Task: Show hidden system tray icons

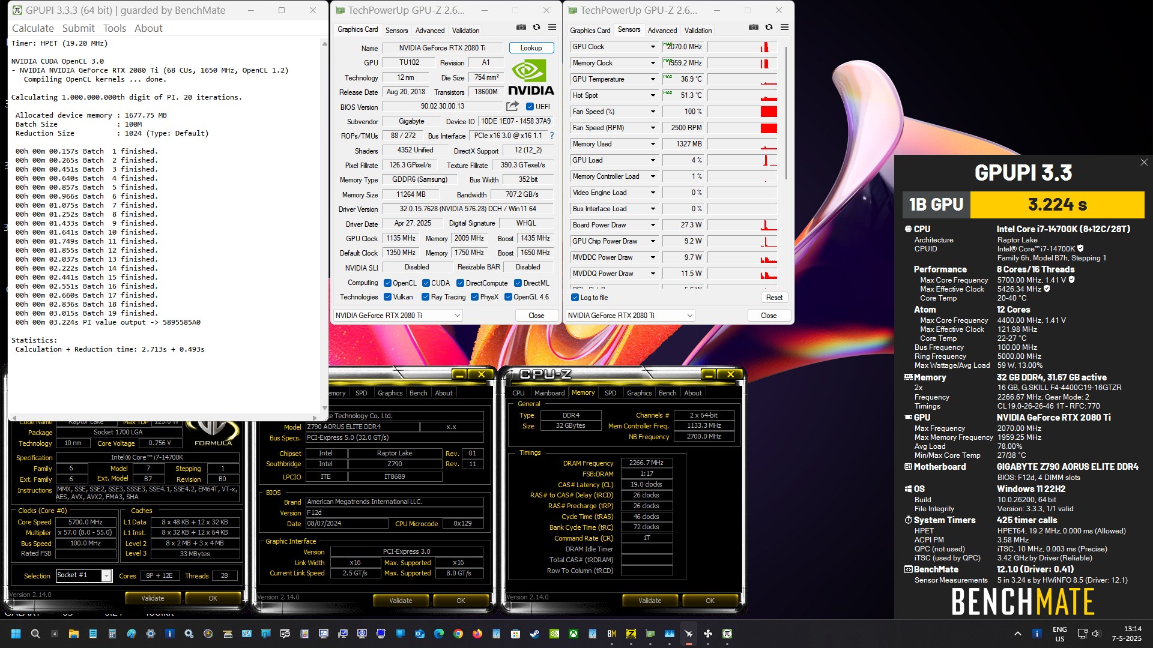Action: [1017, 634]
